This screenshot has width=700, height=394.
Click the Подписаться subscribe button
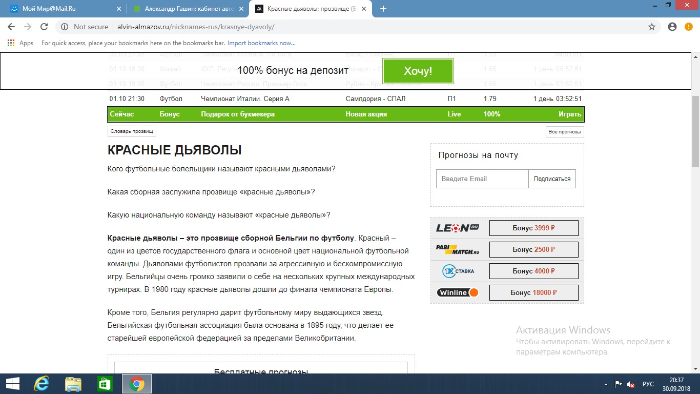click(x=552, y=179)
